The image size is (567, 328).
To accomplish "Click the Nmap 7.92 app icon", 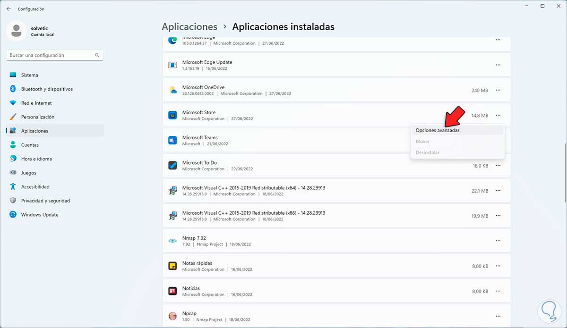I will pyautogui.click(x=172, y=241).
